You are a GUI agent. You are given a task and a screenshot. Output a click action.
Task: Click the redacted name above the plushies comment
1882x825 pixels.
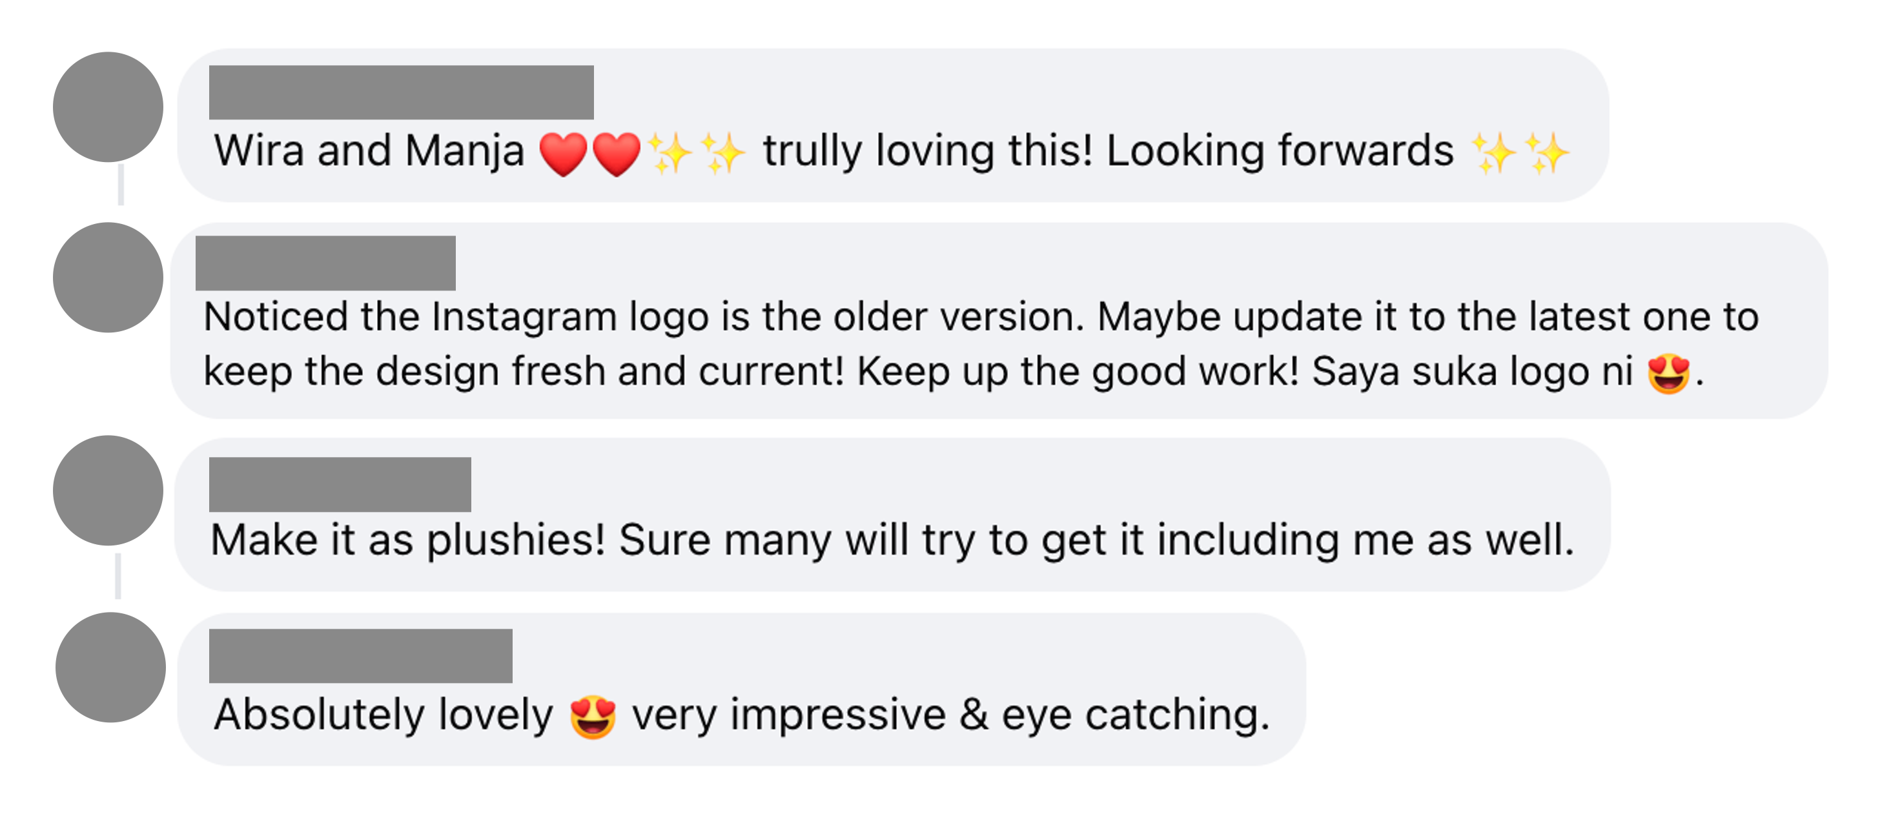(340, 484)
